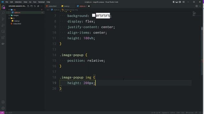Screen dimensions: 204x114
Task: Open the File menu
Action: (7, 2)
